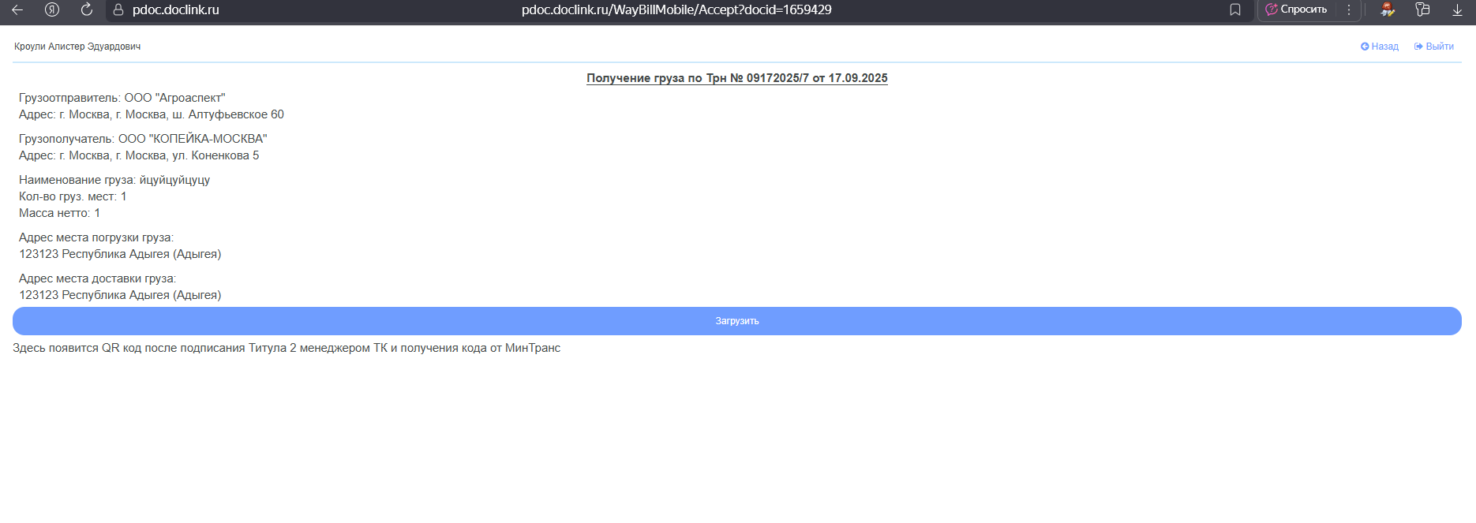Bookmark this page with the bookmark icon
1476x523 pixels.
click(1235, 9)
